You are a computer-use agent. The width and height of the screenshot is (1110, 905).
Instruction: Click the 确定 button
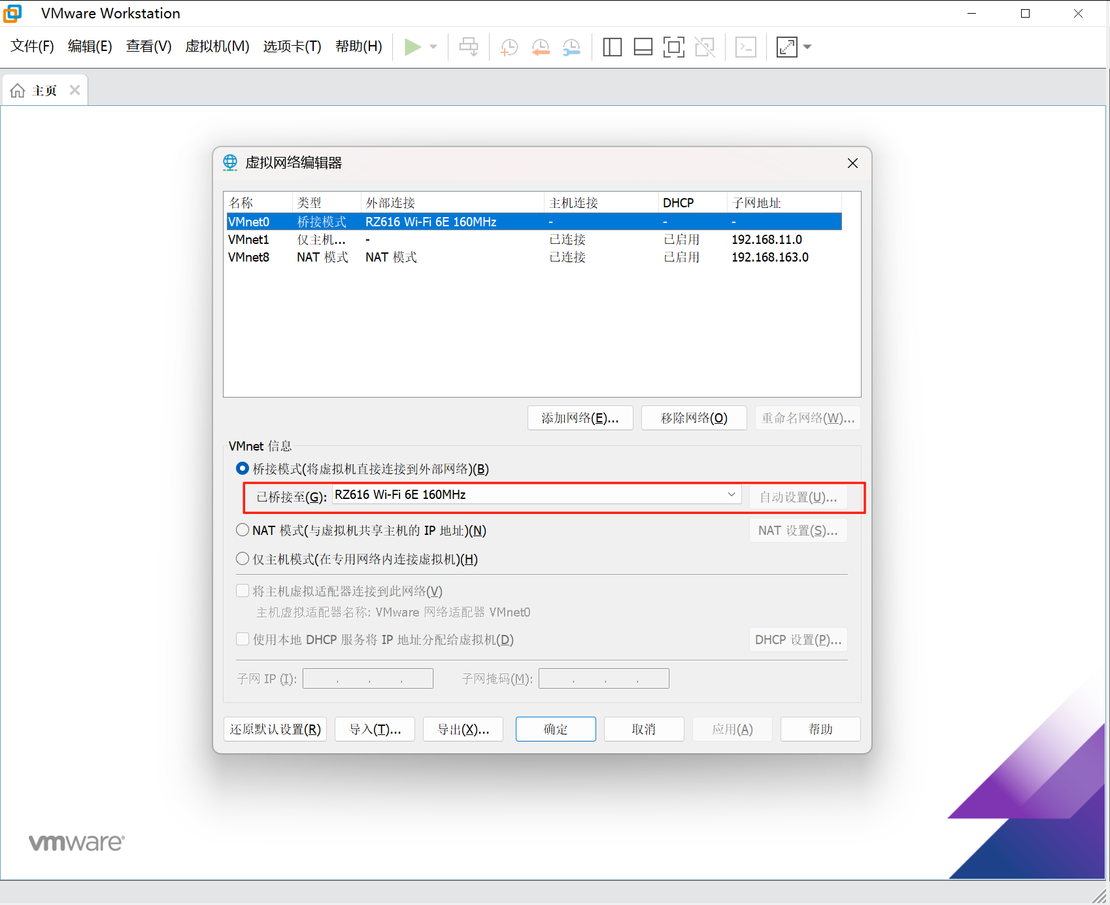pos(556,729)
